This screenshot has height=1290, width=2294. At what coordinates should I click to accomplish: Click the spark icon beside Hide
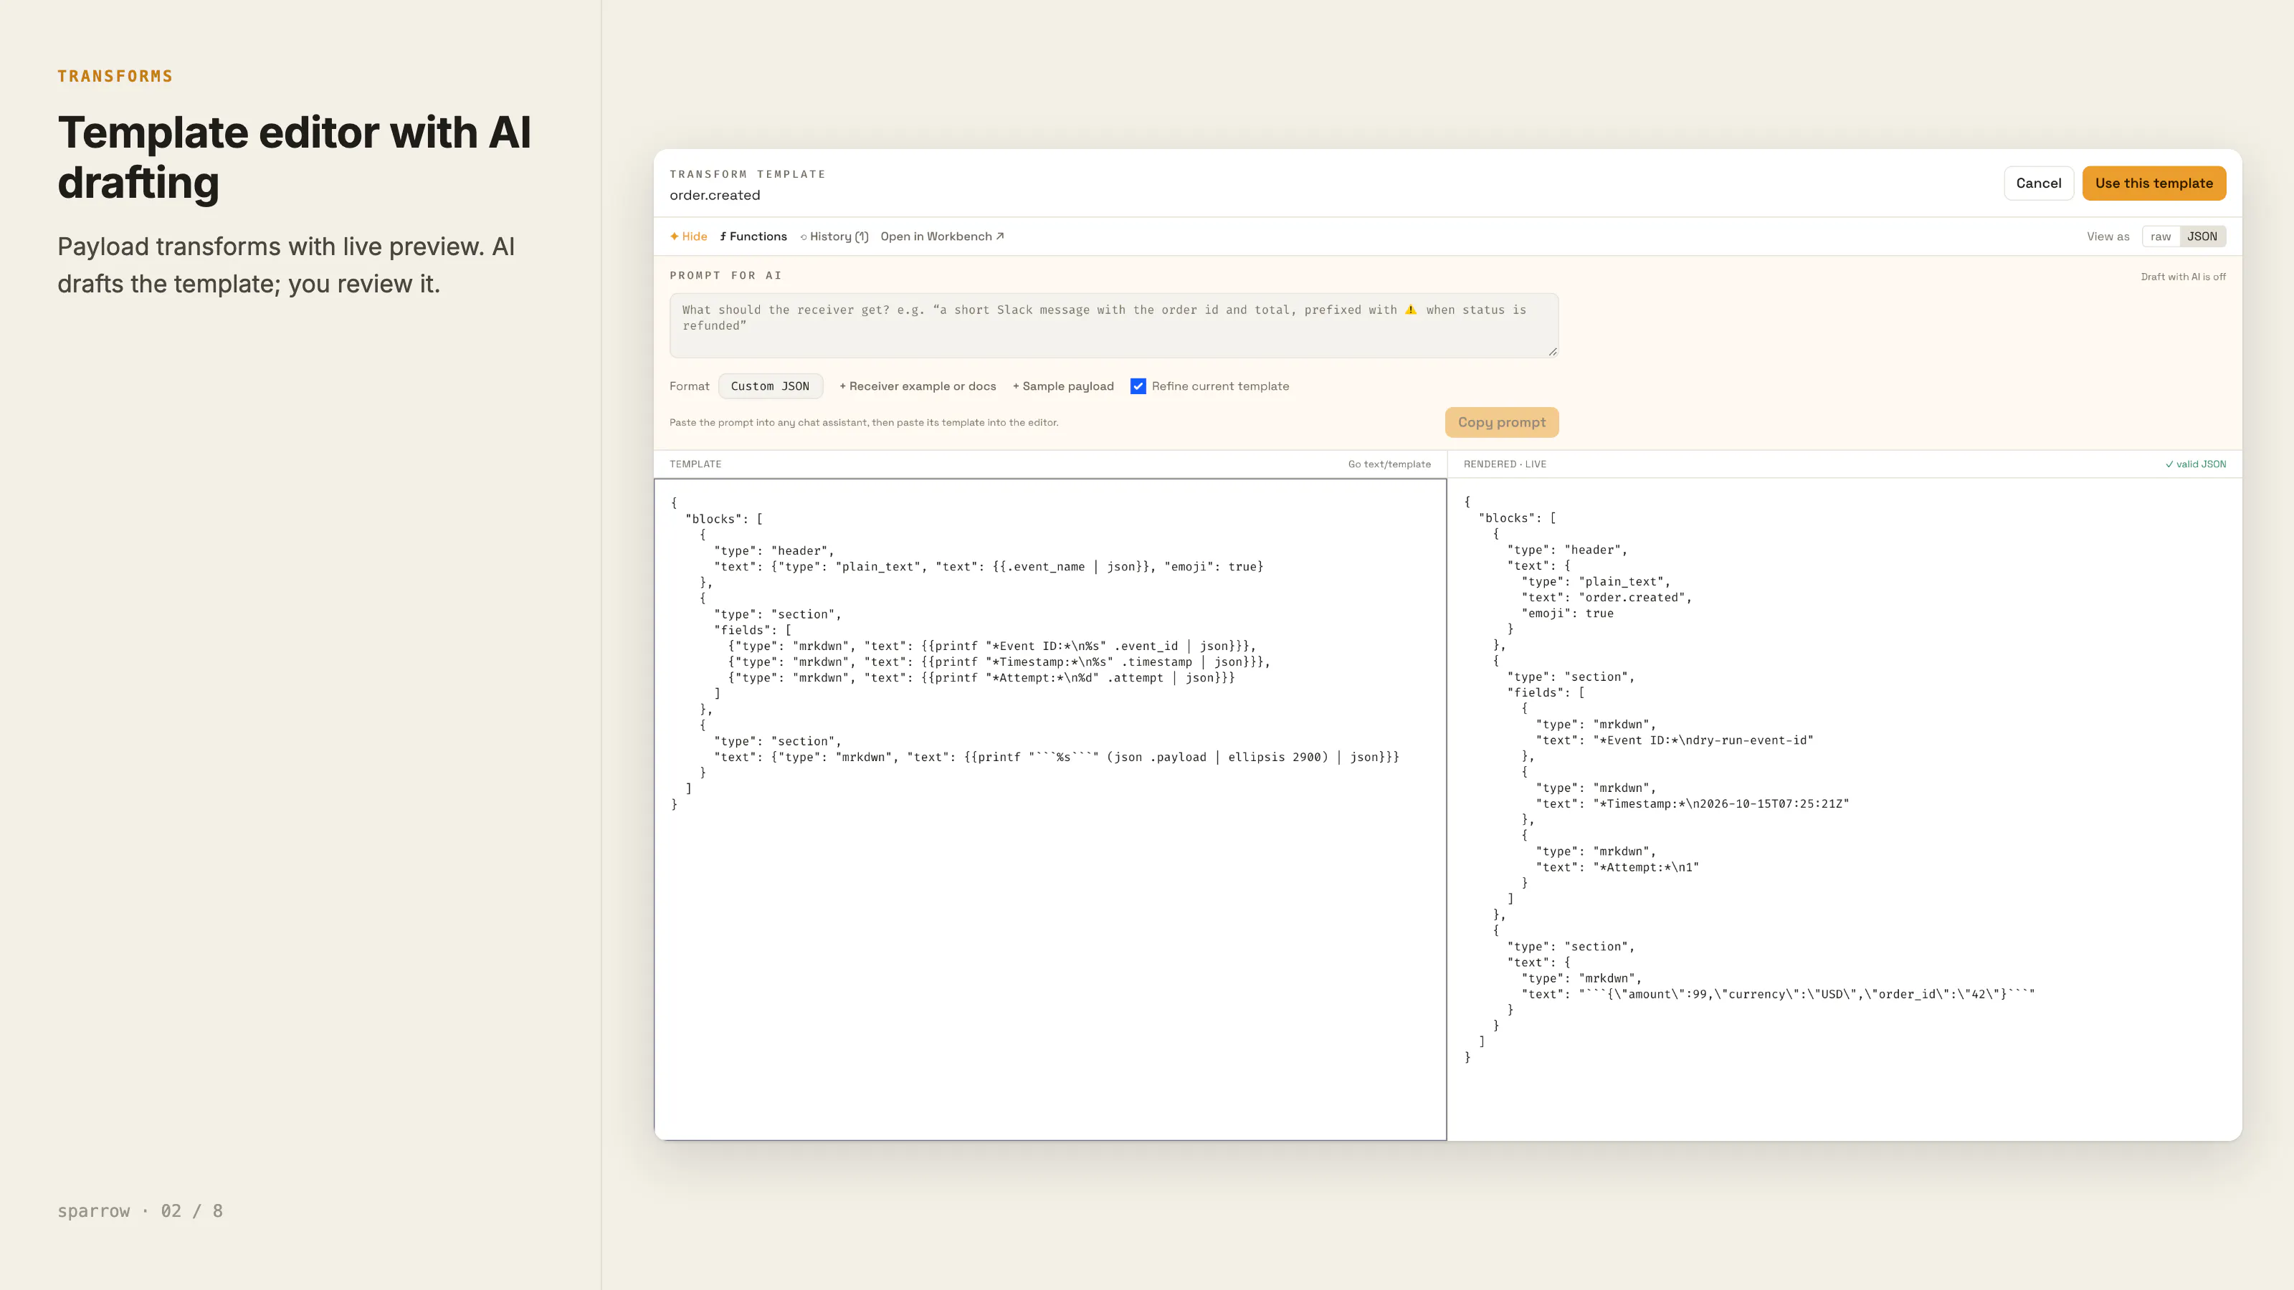674,236
